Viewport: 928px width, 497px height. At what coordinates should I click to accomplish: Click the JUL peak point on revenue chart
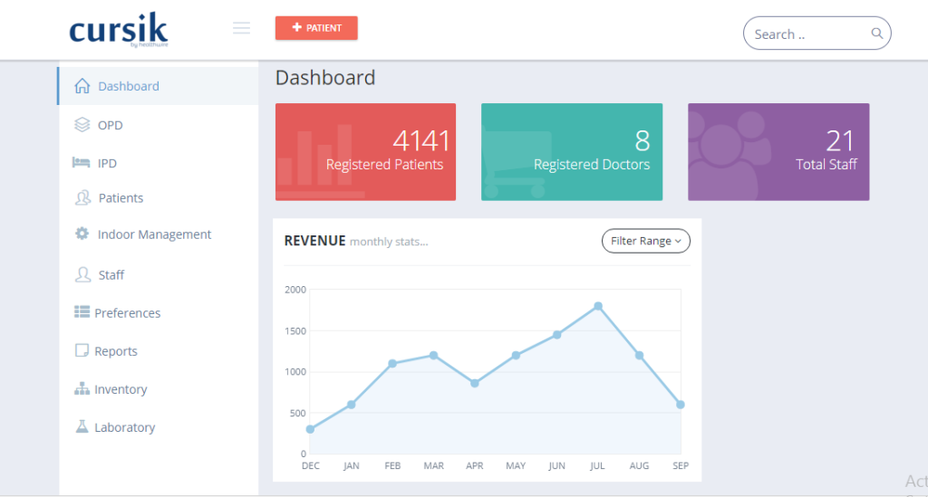[598, 306]
